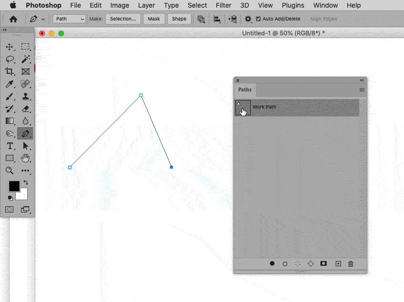Select the Lasso tool
This screenshot has height=302, width=404.
coord(10,59)
